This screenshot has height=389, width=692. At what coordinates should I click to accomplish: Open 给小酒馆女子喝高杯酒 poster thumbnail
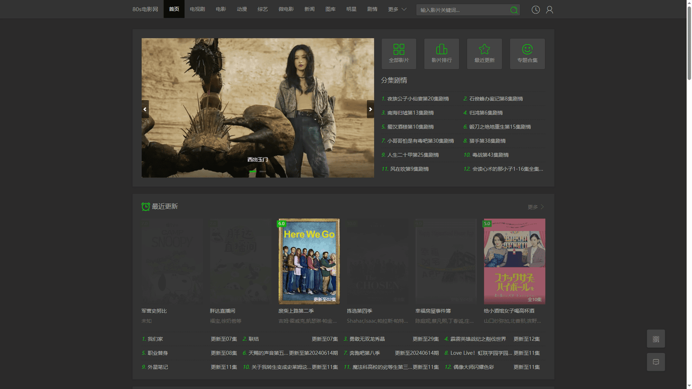coord(514,261)
